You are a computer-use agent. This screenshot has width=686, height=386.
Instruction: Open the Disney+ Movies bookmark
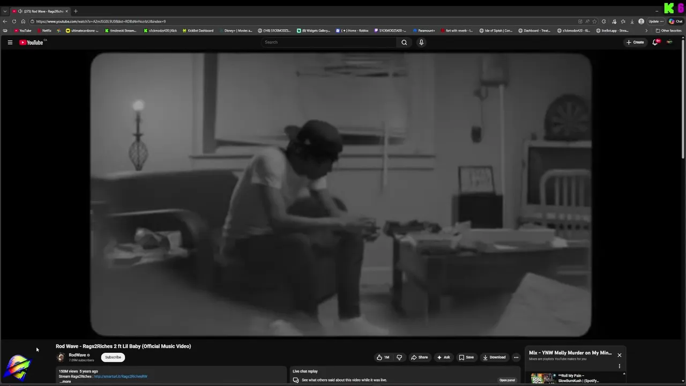(x=236, y=31)
